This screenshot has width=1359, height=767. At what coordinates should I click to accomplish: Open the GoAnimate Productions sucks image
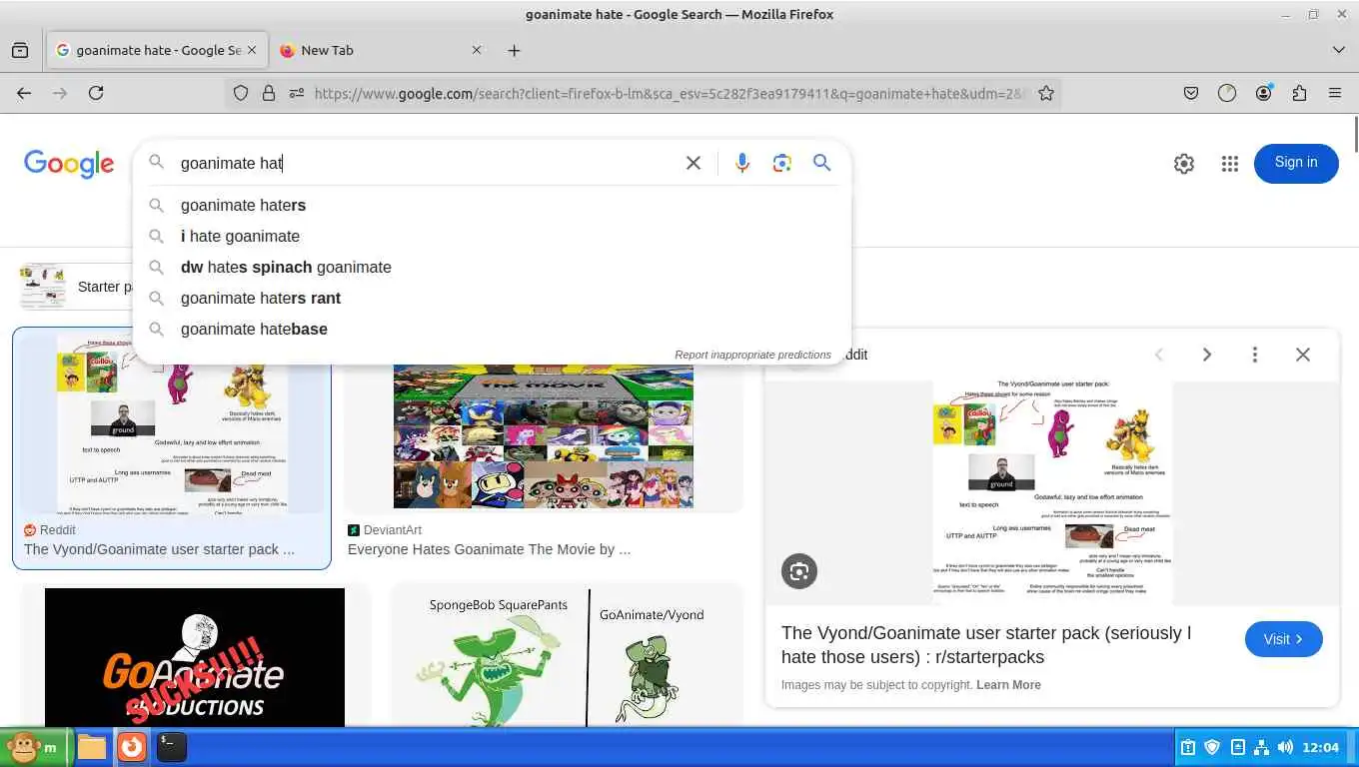pos(195,657)
